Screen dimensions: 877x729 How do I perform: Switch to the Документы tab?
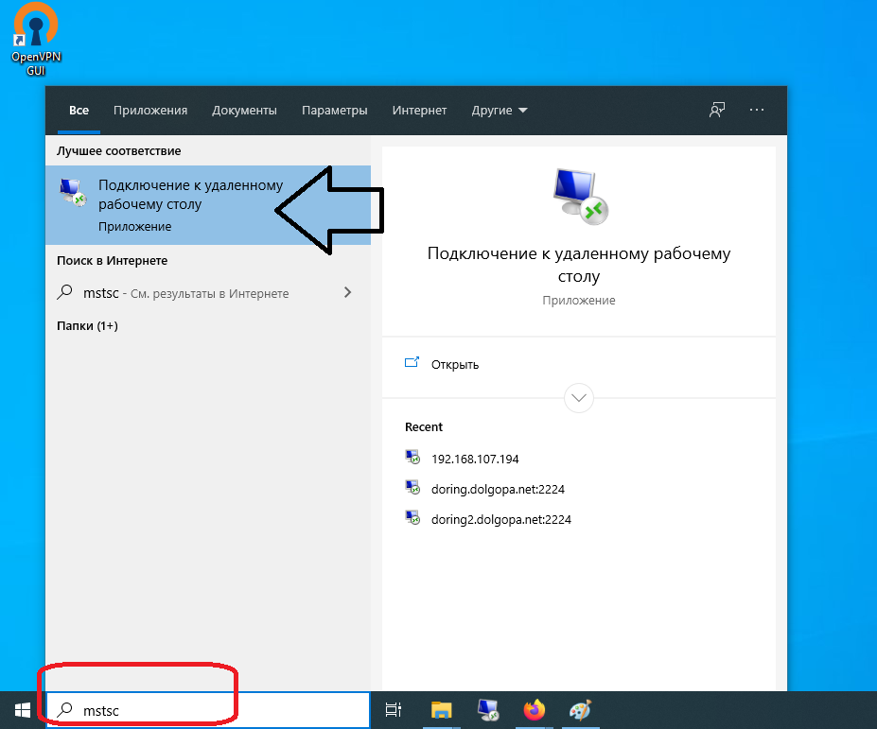click(x=244, y=111)
